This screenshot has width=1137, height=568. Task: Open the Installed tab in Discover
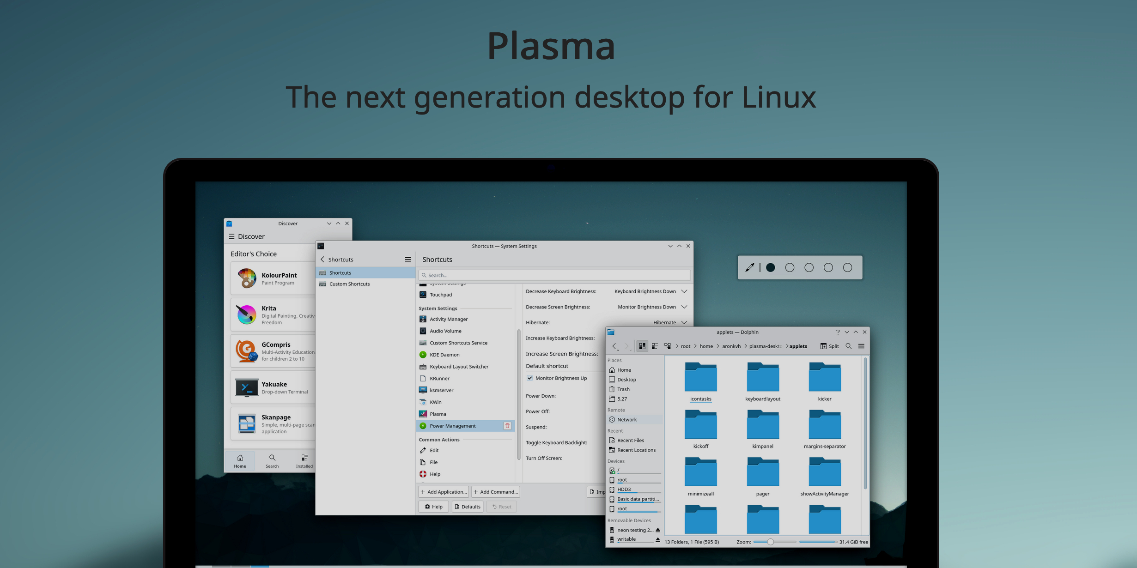304,461
